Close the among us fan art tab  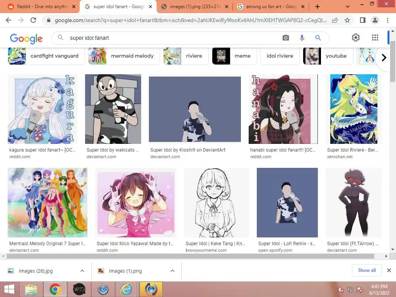[303, 7]
